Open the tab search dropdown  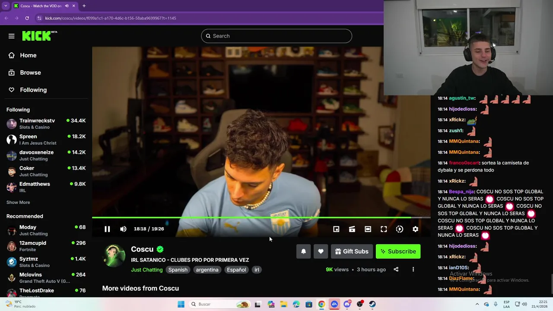(6, 6)
